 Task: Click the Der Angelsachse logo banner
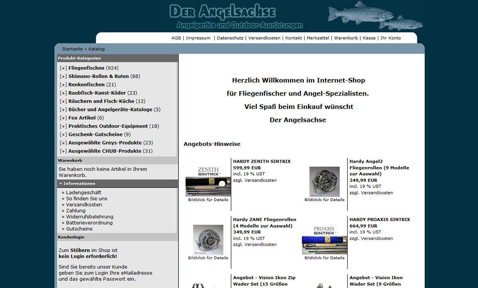pyautogui.click(x=236, y=17)
